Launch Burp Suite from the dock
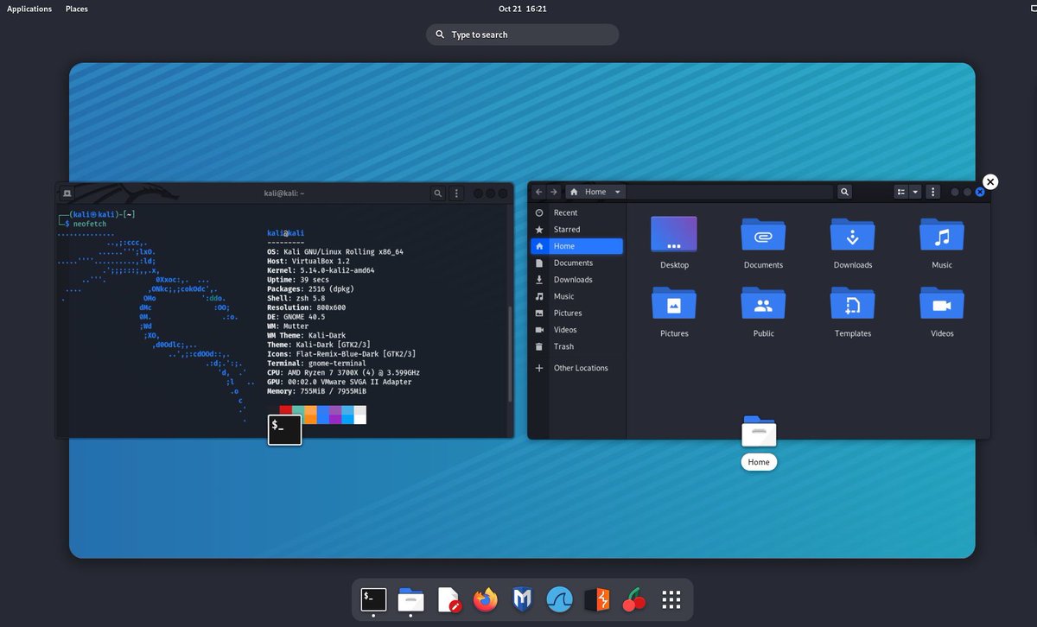 (x=597, y=599)
